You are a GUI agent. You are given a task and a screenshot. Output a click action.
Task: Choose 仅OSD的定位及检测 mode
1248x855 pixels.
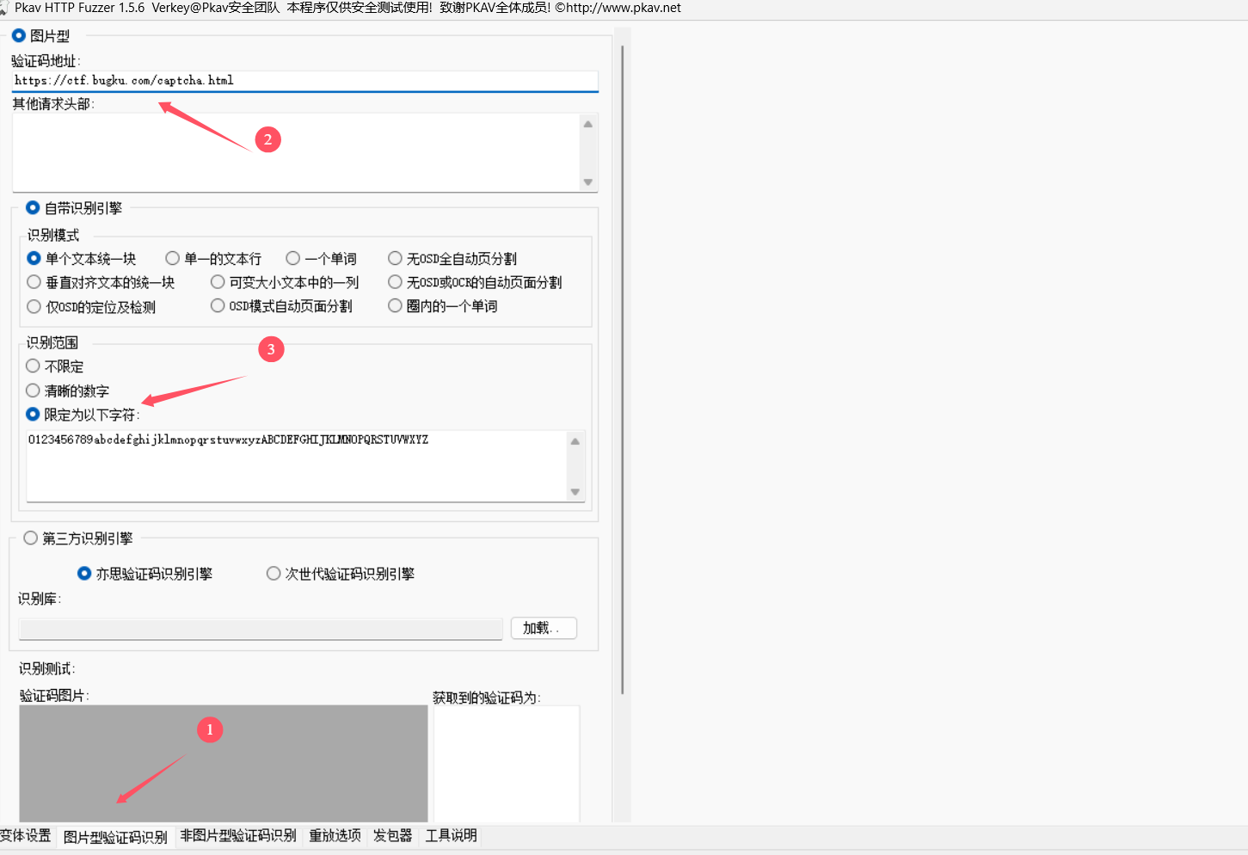click(34, 306)
